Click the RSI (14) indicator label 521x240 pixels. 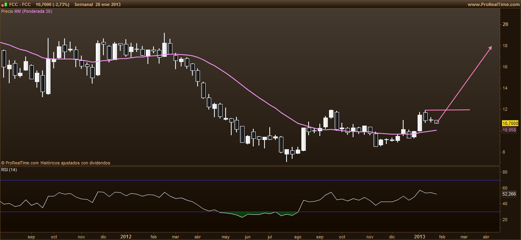click(x=10, y=170)
